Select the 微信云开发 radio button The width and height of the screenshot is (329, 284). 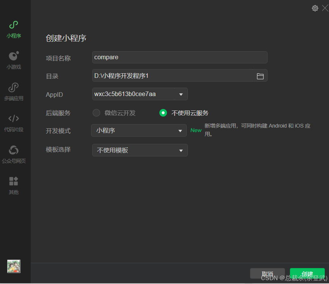pos(96,113)
